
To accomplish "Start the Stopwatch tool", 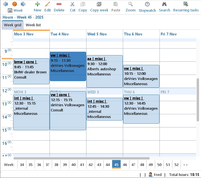I will point(147,7).
